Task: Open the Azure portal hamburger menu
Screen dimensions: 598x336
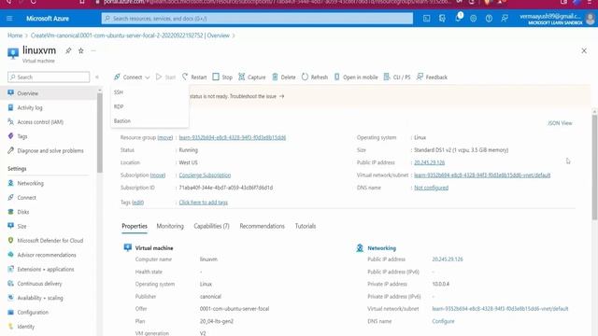Action: [9, 19]
